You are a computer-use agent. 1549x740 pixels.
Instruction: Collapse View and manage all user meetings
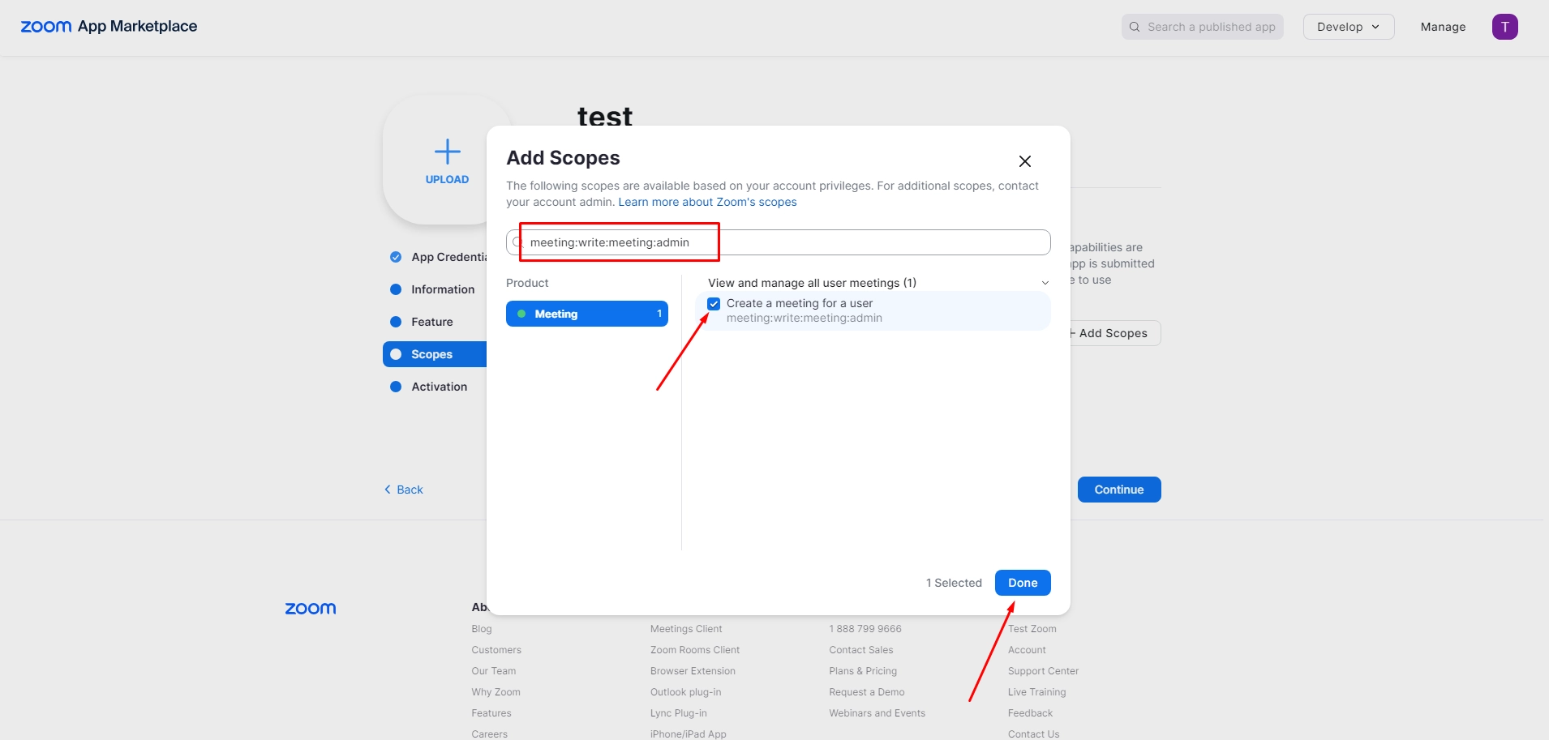1045,283
